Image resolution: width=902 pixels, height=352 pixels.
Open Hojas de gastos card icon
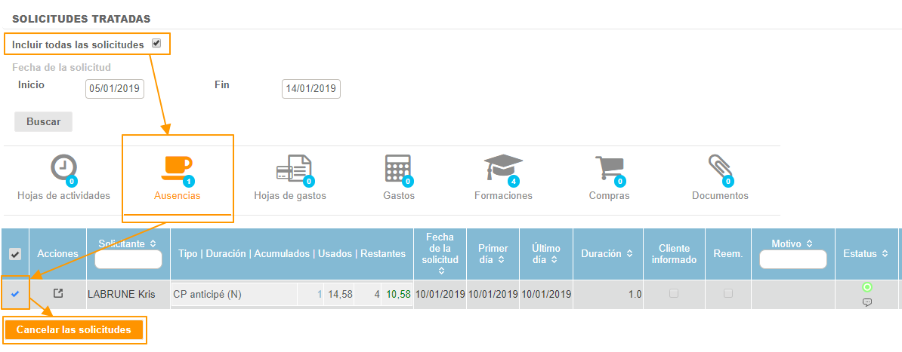(x=293, y=168)
